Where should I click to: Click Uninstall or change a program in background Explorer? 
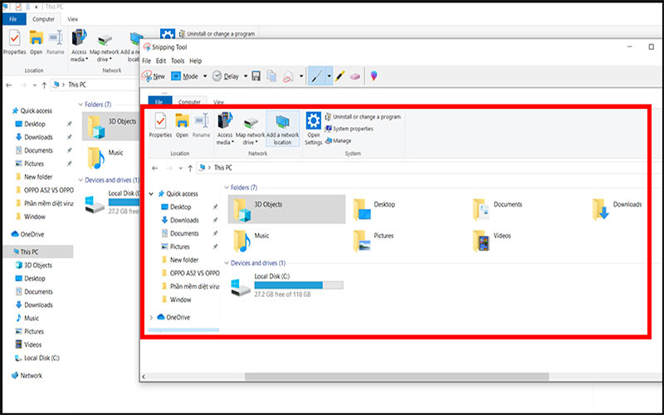point(217,33)
